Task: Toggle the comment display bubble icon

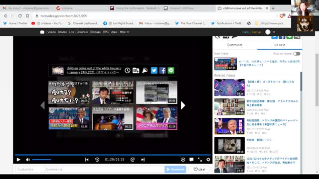Action: click(191, 160)
